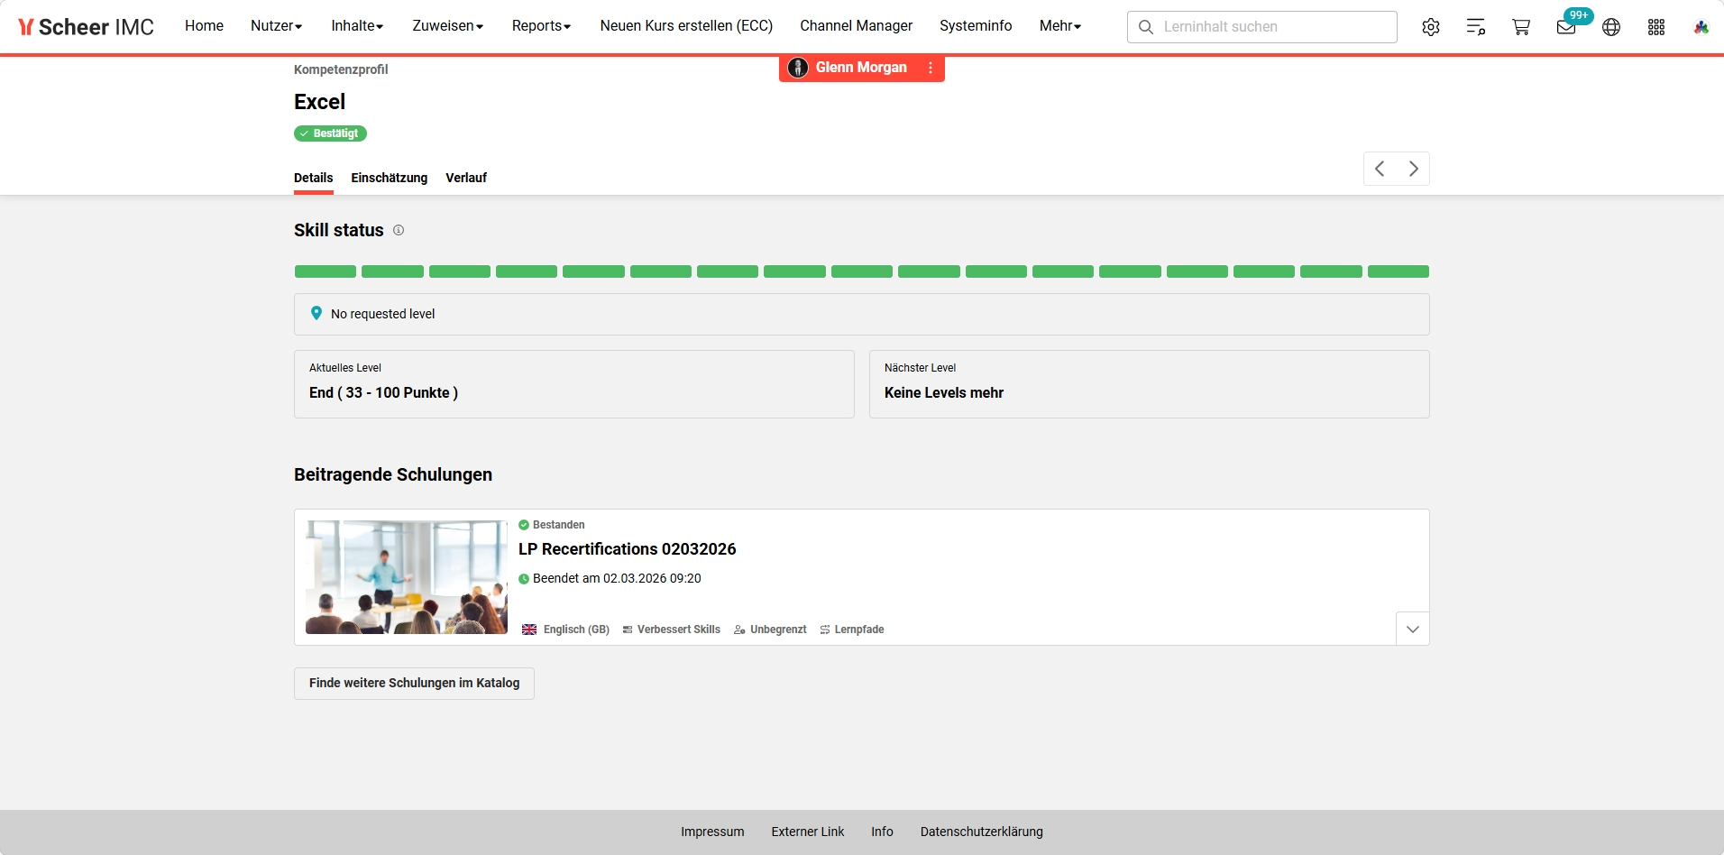Click the location pin icon beside No requested level

pyautogui.click(x=316, y=313)
